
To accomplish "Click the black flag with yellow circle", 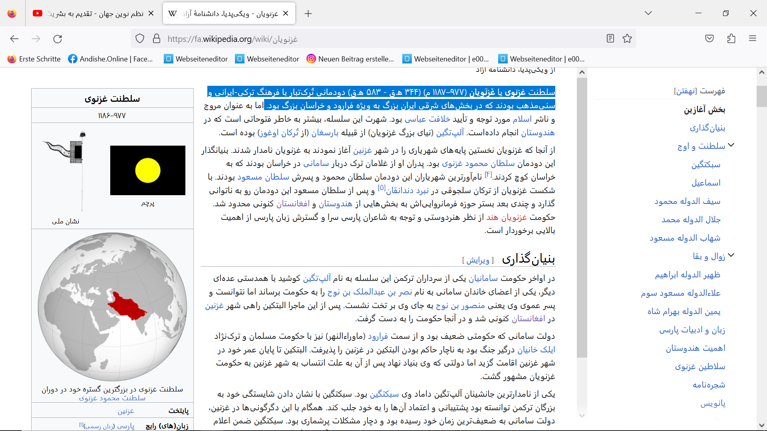I will point(147,170).
